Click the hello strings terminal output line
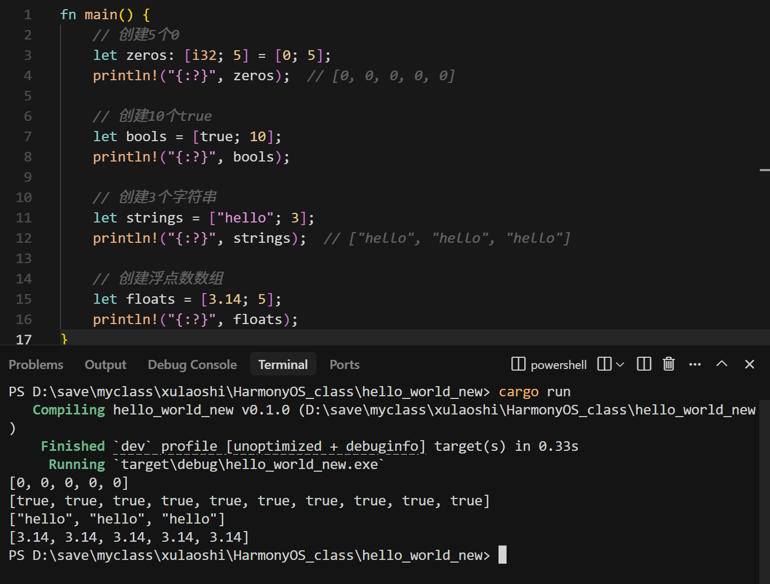770x584 pixels. 117,519
